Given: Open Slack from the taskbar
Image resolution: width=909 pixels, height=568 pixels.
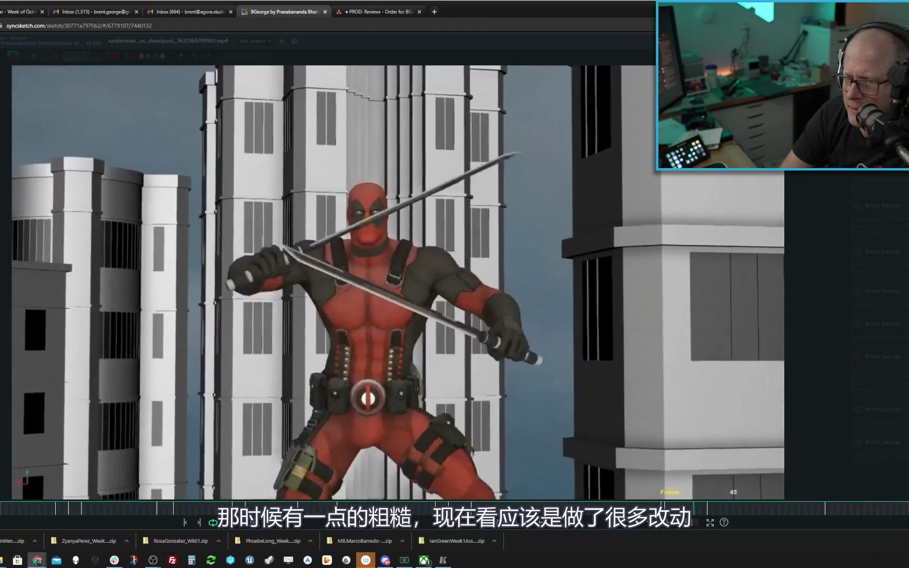Looking at the screenshot, I should 114,560.
